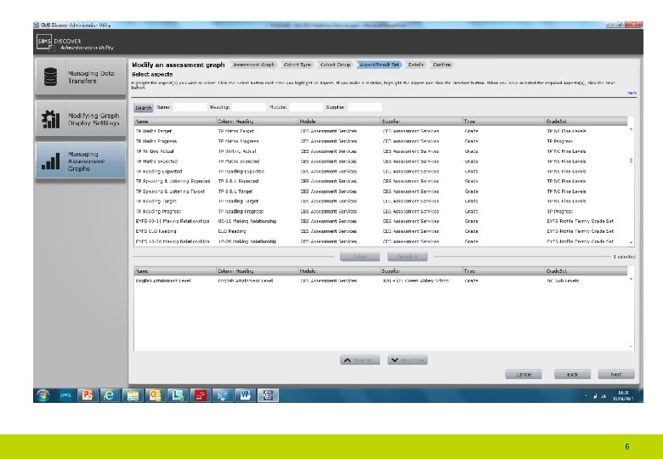The image size is (663, 459).
Task: Open PowerPoint from the taskbar
Action: pos(88,395)
